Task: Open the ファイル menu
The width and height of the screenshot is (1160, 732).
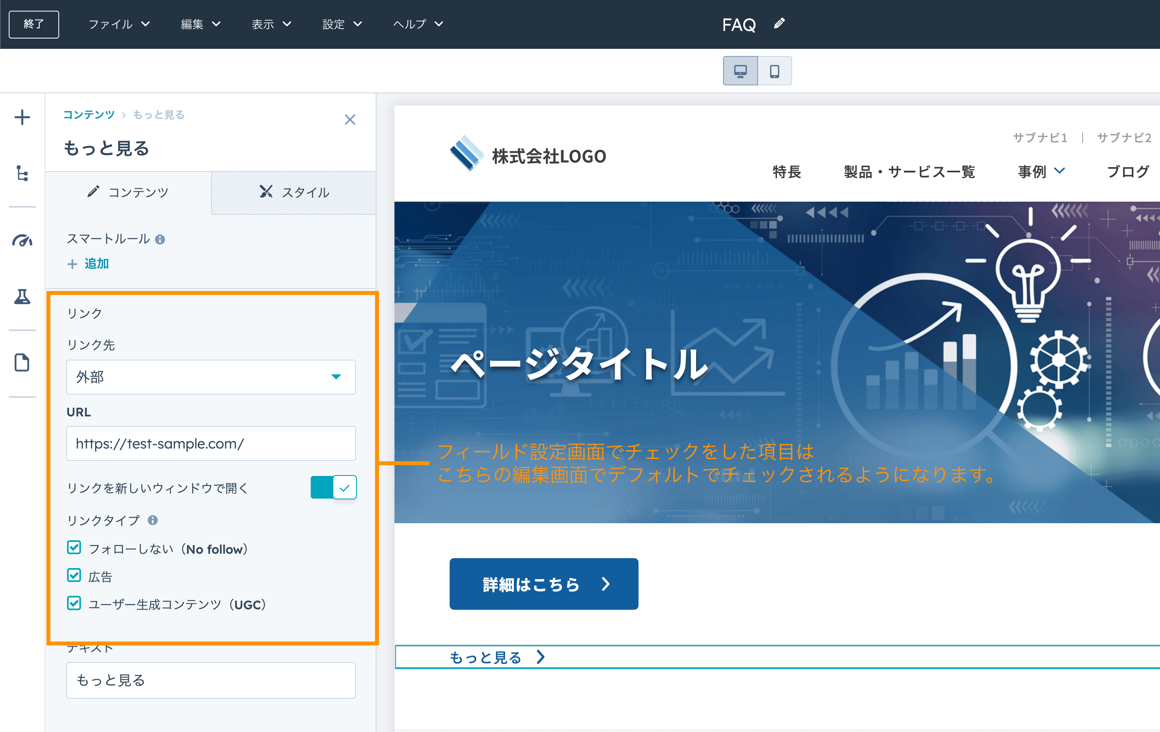Action: tap(119, 24)
